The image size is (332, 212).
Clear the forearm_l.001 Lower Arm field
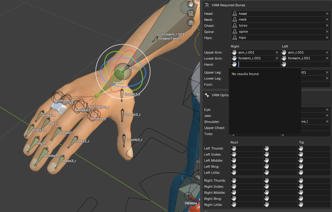pos(327,58)
